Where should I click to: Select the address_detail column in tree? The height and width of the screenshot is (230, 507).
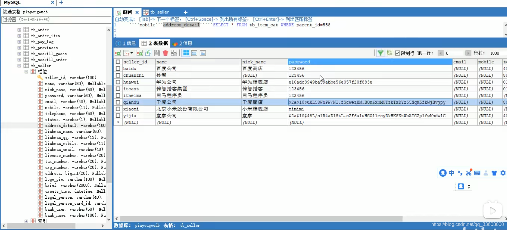75,126
